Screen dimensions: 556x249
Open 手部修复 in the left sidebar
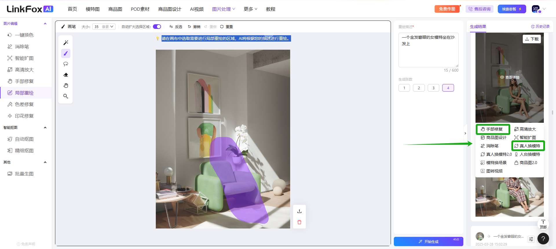click(24, 81)
